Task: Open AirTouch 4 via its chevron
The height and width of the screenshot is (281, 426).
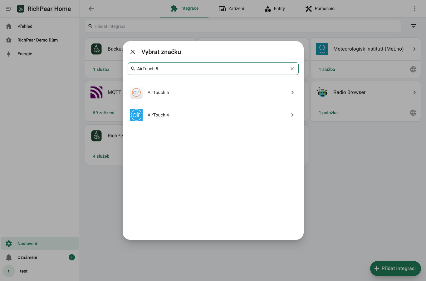Action: [x=292, y=115]
